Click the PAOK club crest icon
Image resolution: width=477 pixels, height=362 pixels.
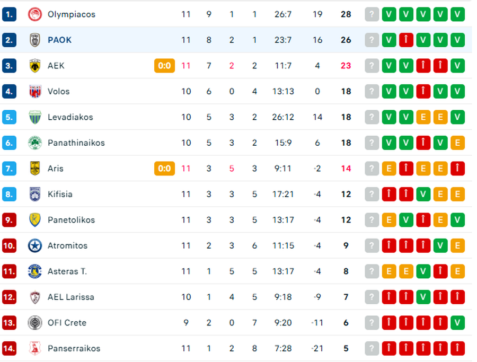tap(34, 40)
